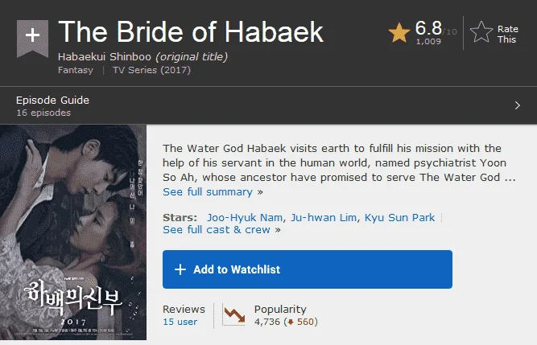This screenshot has width=537, height=345.
Task: Open Joo-Hyuk Nam's page
Action: pos(245,217)
